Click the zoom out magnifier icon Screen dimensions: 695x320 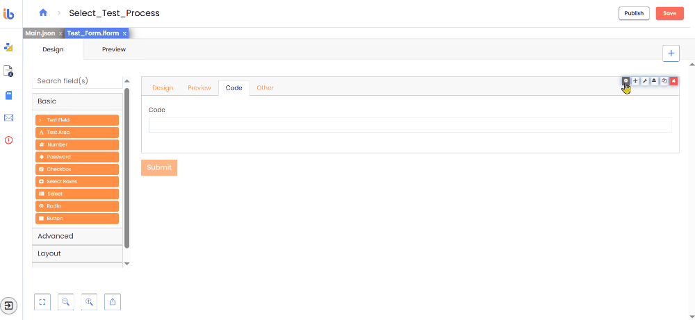click(65, 302)
